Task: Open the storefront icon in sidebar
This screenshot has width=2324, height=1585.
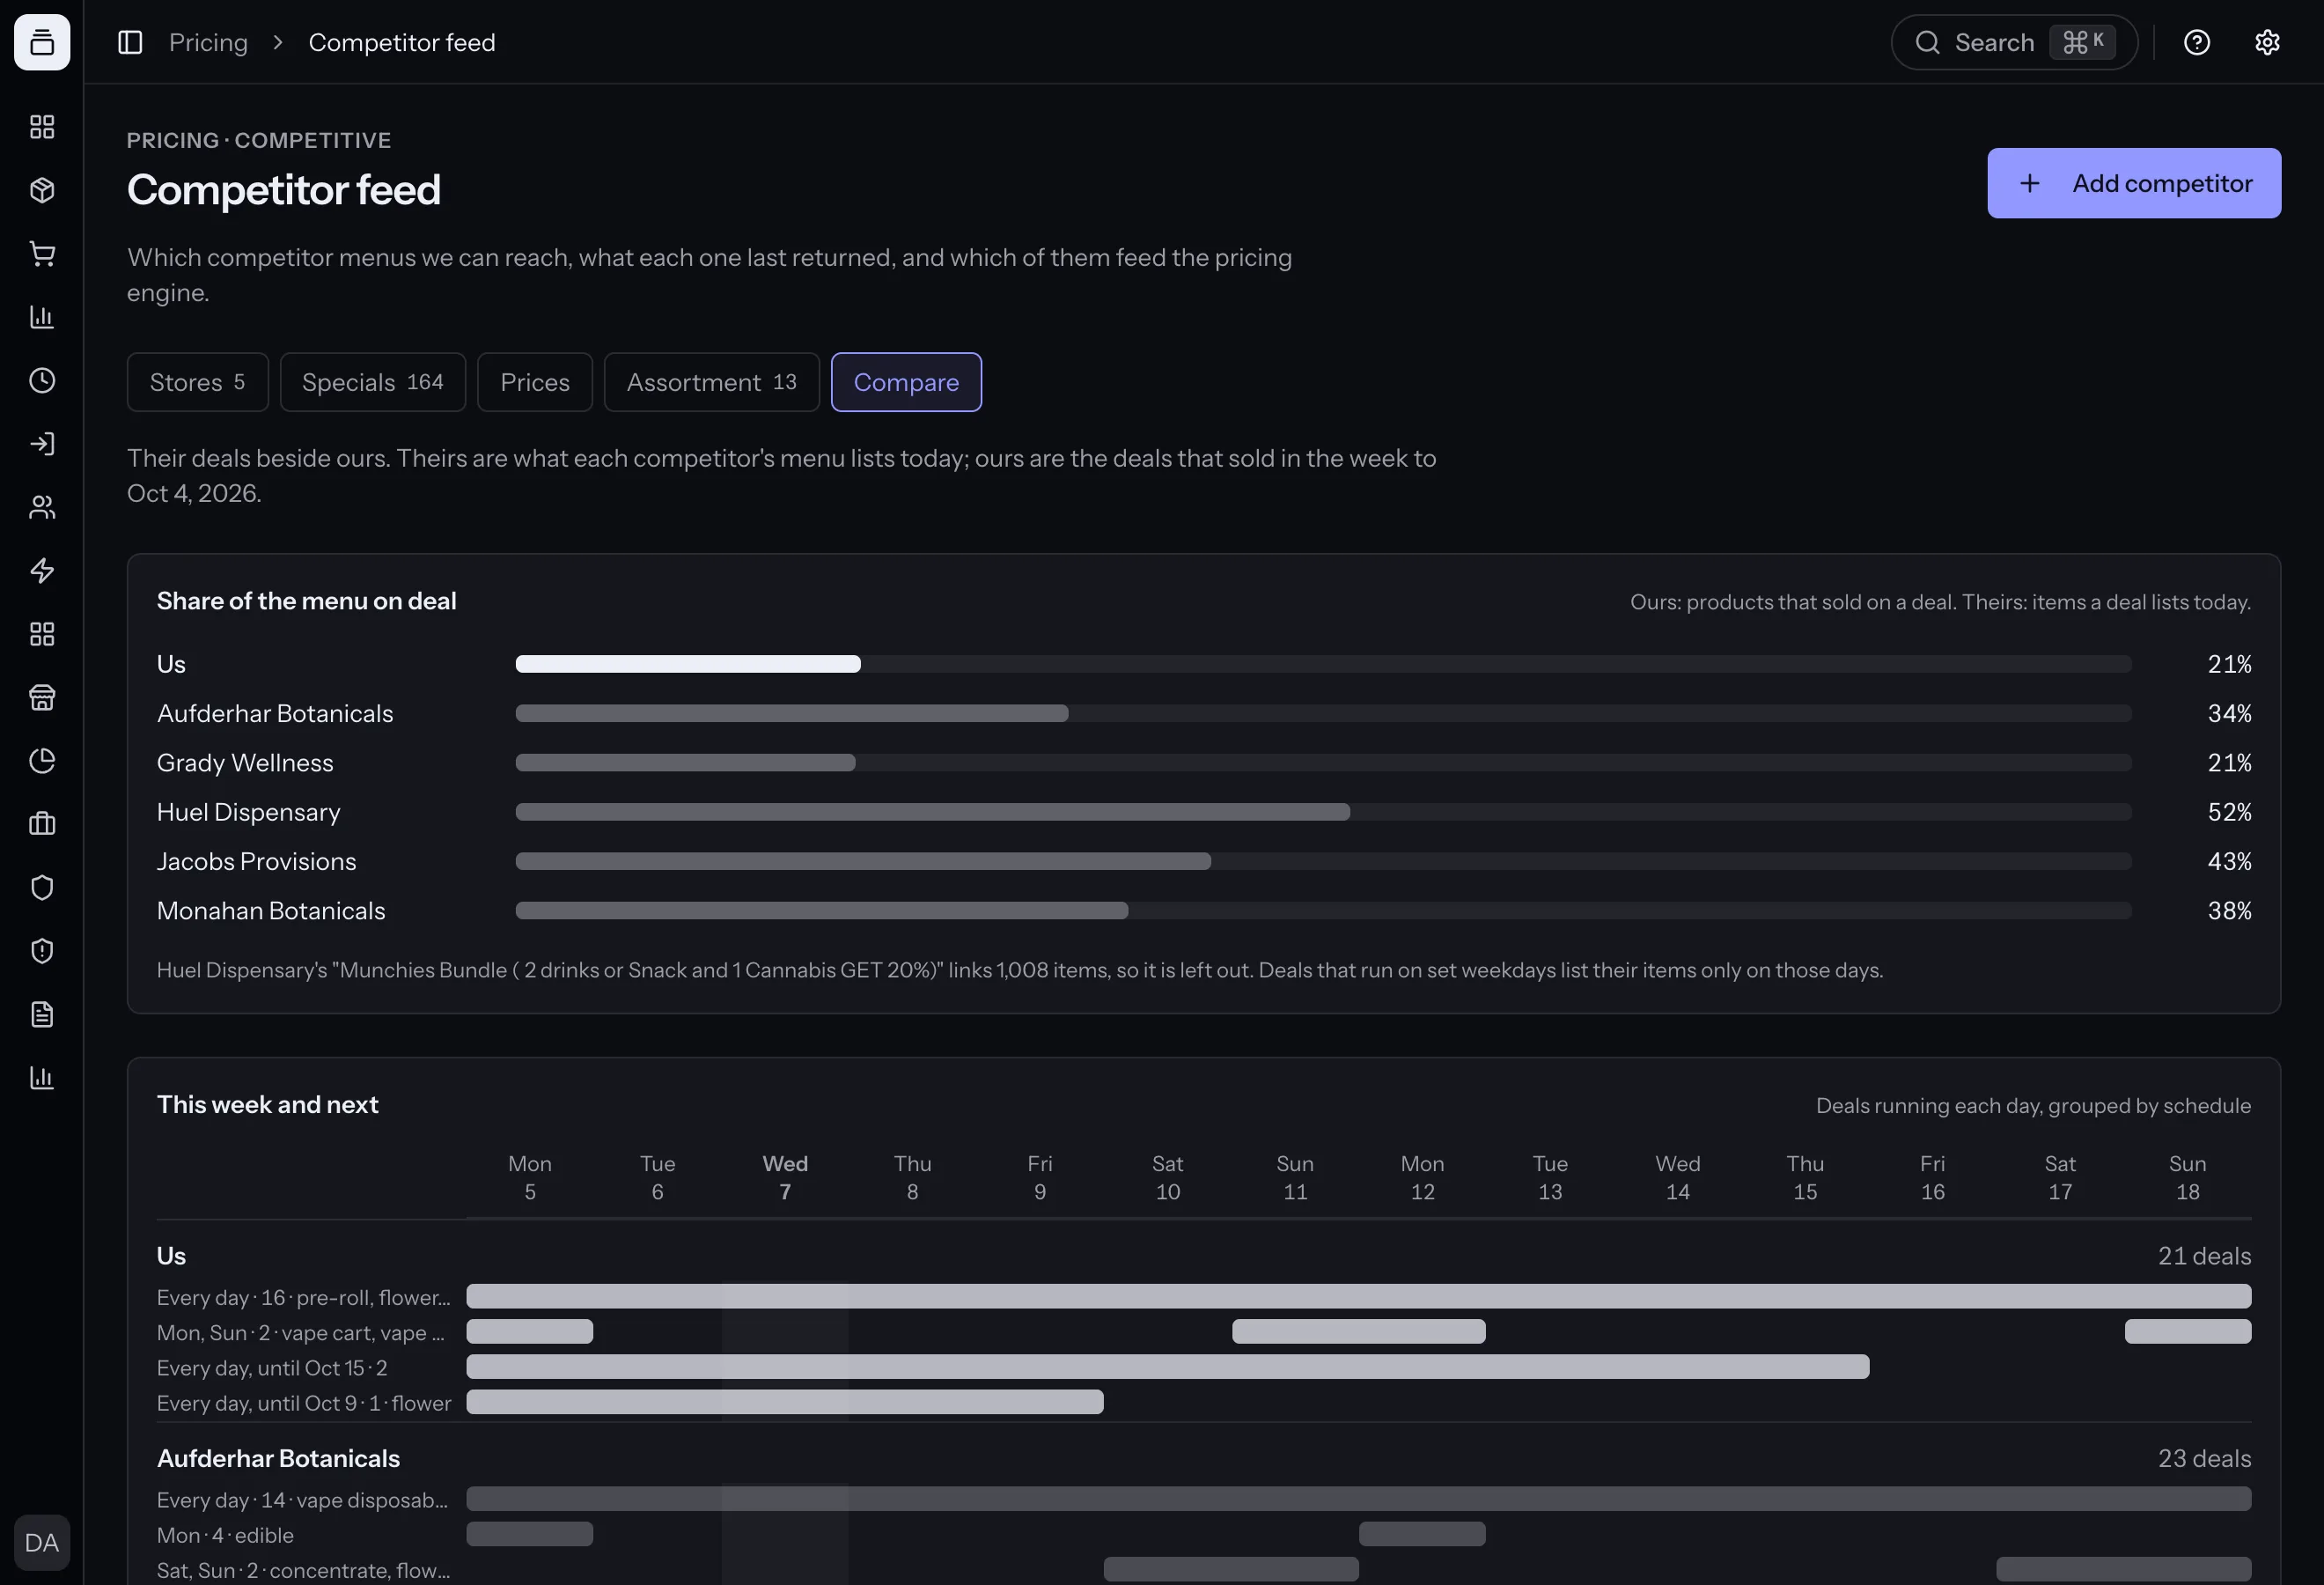Action: 42,697
